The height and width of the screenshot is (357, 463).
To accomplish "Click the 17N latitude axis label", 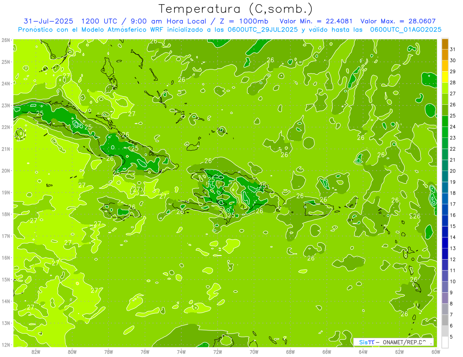I will coord(5,236).
